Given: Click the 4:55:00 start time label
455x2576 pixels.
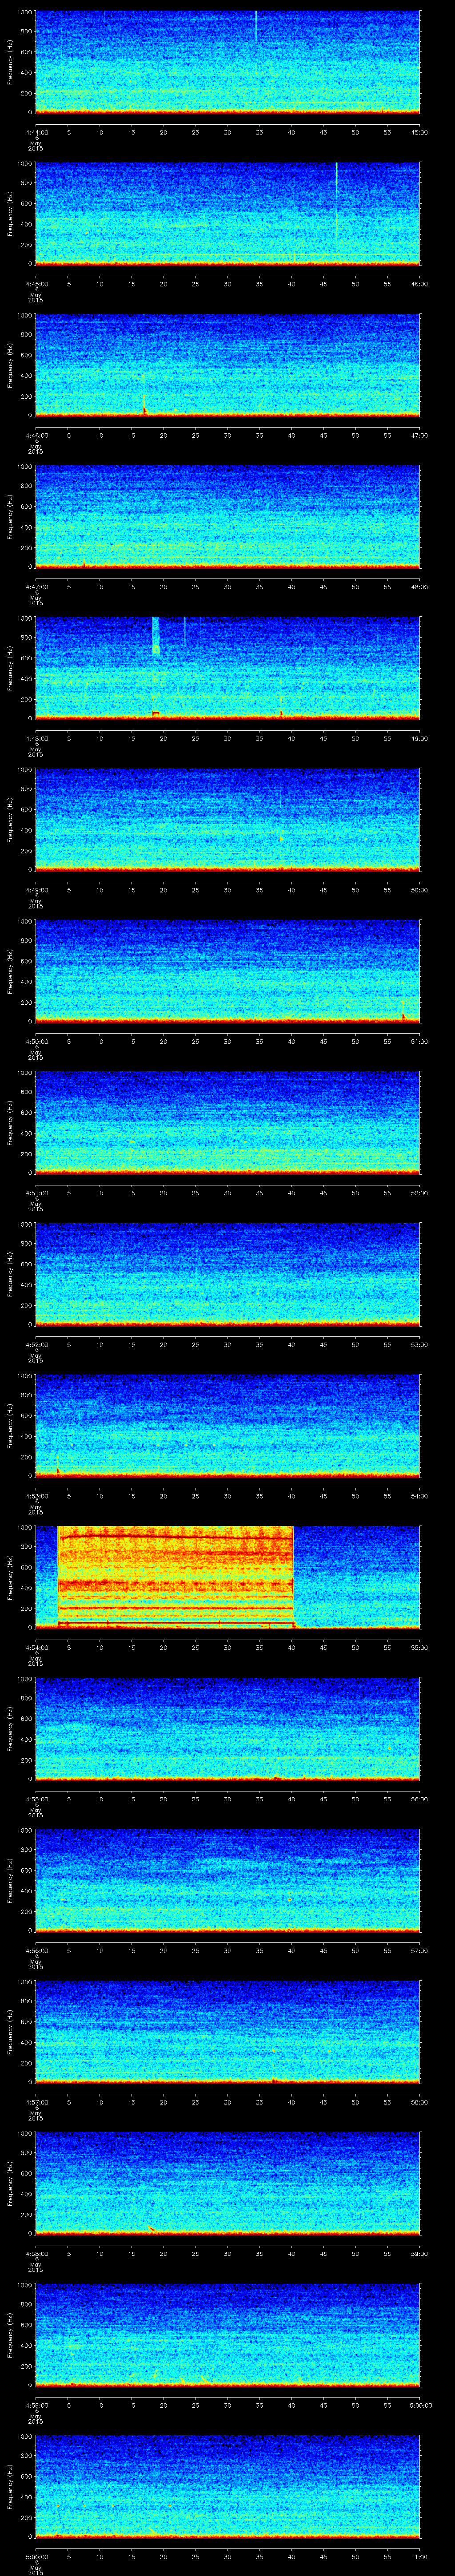Looking at the screenshot, I should tap(36, 1799).
